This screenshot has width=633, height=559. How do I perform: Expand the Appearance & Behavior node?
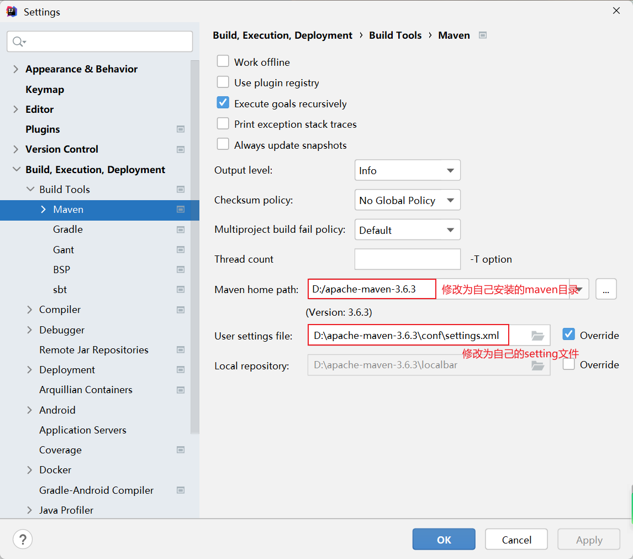pos(16,69)
